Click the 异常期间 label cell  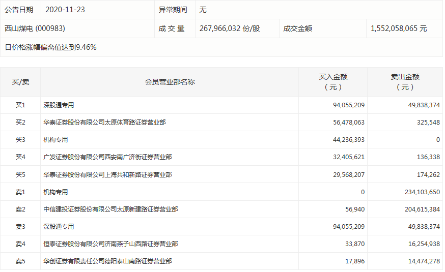[x=173, y=10]
